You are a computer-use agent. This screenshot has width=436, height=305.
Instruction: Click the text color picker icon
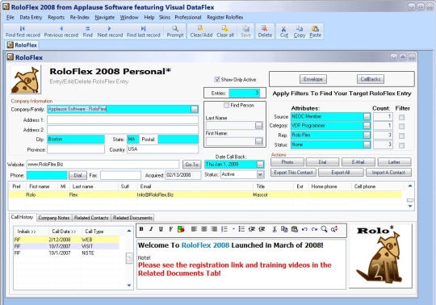point(181,229)
